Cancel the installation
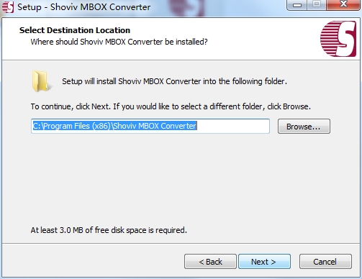 point(325,262)
